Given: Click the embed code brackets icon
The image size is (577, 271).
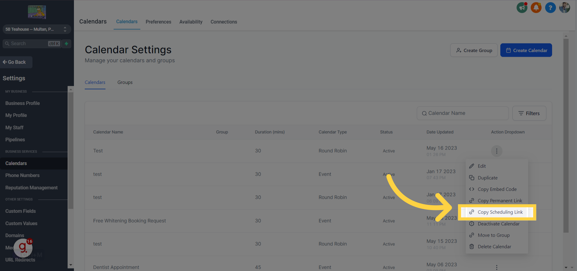Looking at the screenshot, I should point(472,189).
